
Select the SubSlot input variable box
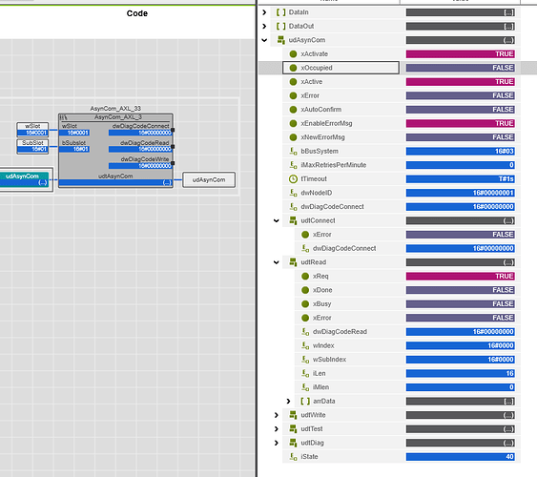32,146
